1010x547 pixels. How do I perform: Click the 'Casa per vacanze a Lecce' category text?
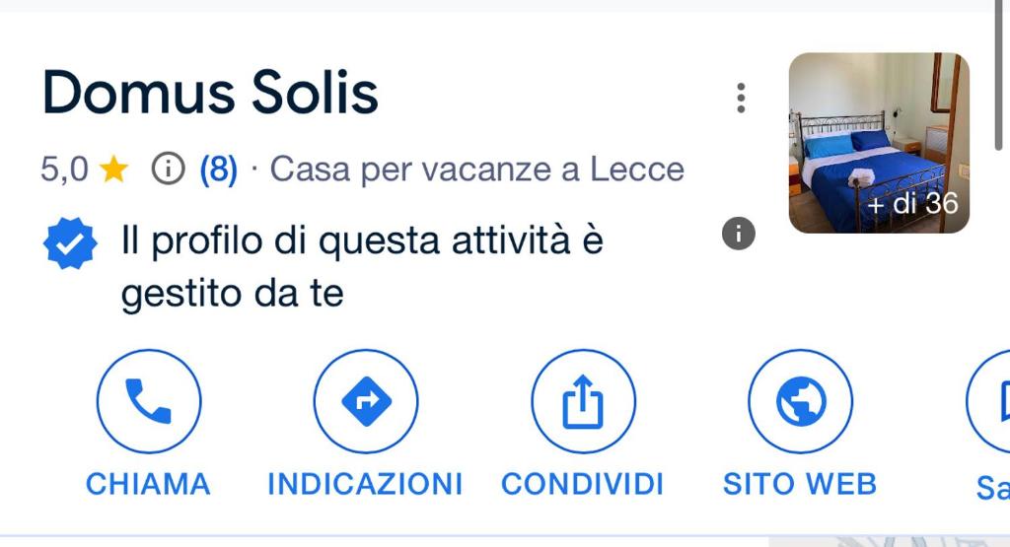[476, 171]
